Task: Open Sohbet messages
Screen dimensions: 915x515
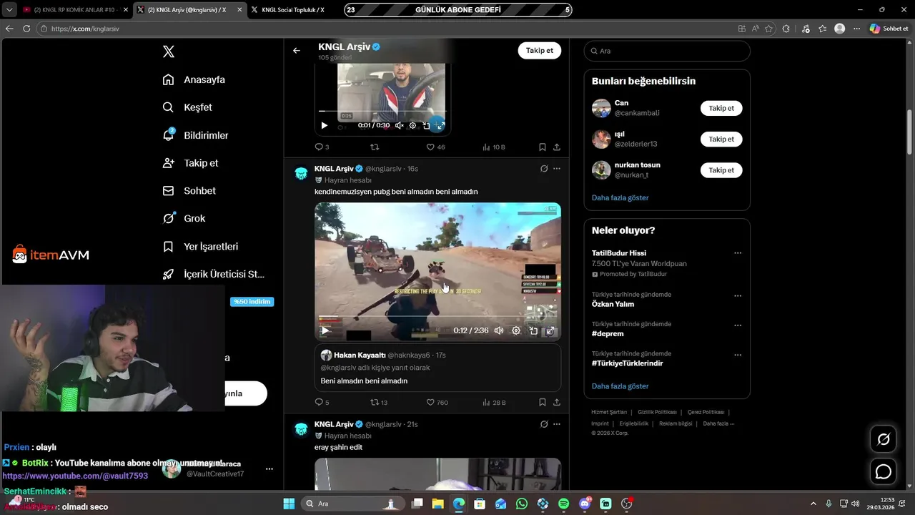Action: pyautogui.click(x=189, y=191)
